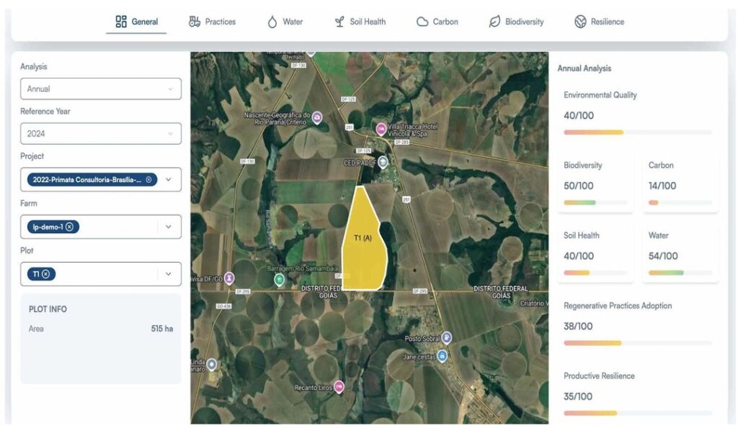Select the yellow T1 (A) plot on map
The image size is (738, 431).
(363, 240)
